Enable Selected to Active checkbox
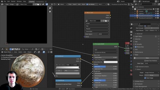Screen dimensions: 160x90 137,67
